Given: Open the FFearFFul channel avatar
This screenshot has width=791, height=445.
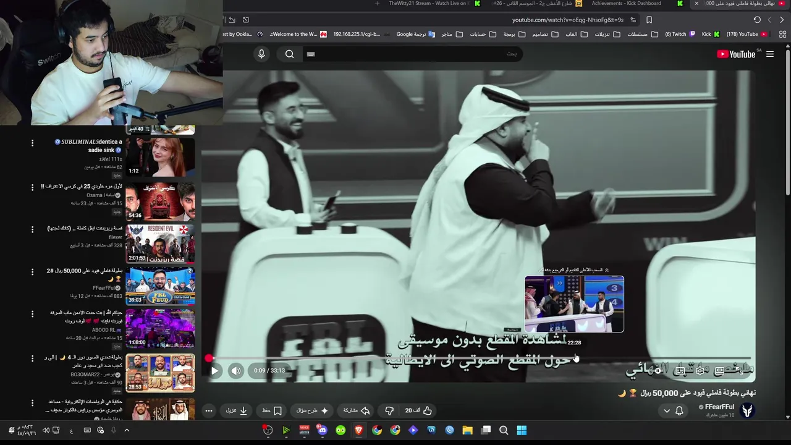Looking at the screenshot, I should click(x=747, y=410).
